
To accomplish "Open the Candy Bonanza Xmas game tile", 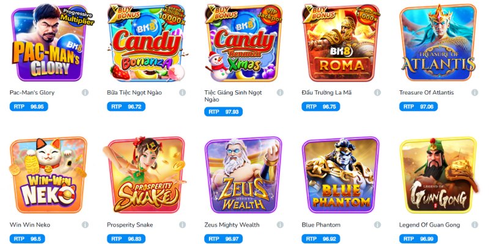I will click(x=243, y=43).
